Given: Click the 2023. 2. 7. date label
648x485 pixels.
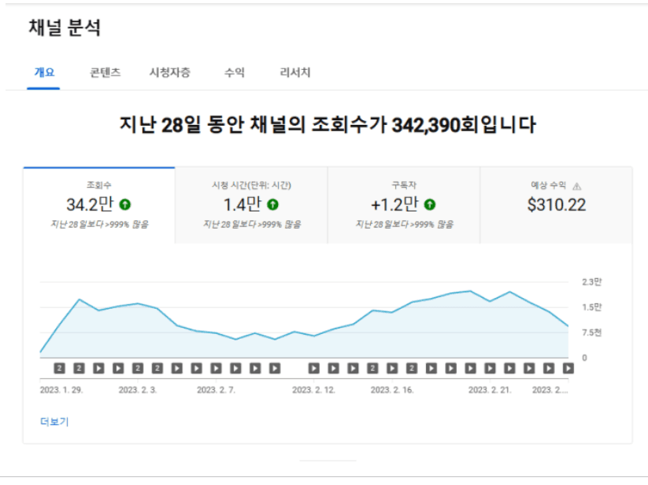Looking at the screenshot, I should (216, 390).
